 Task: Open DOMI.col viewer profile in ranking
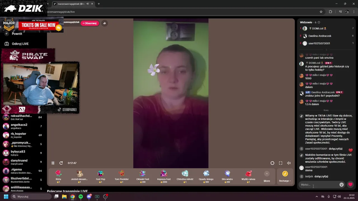coord(327,28)
